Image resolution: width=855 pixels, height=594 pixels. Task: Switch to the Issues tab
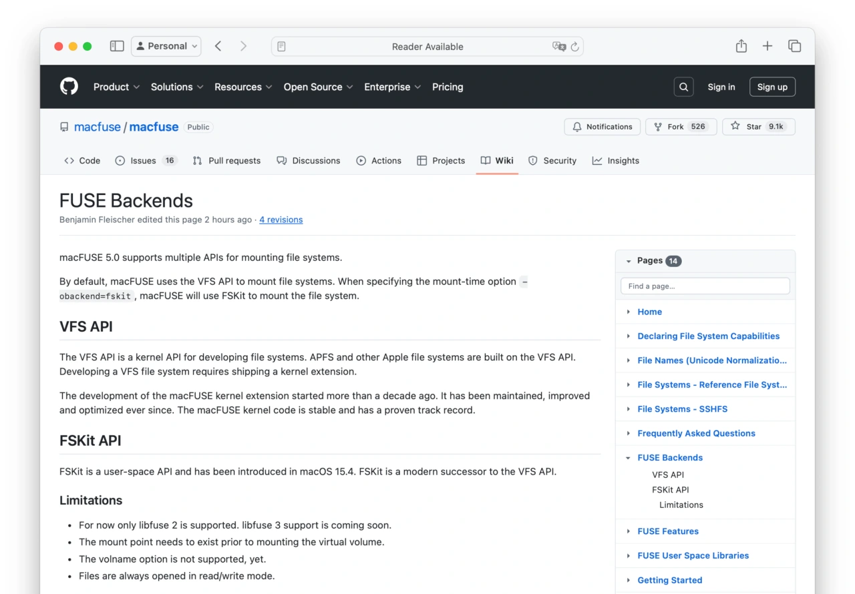pos(143,161)
